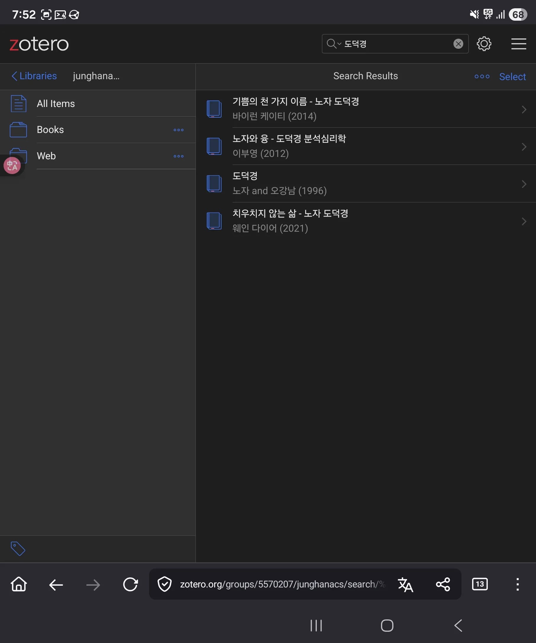
Task: Open the Books collection
Action: click(x=50, y=129)
